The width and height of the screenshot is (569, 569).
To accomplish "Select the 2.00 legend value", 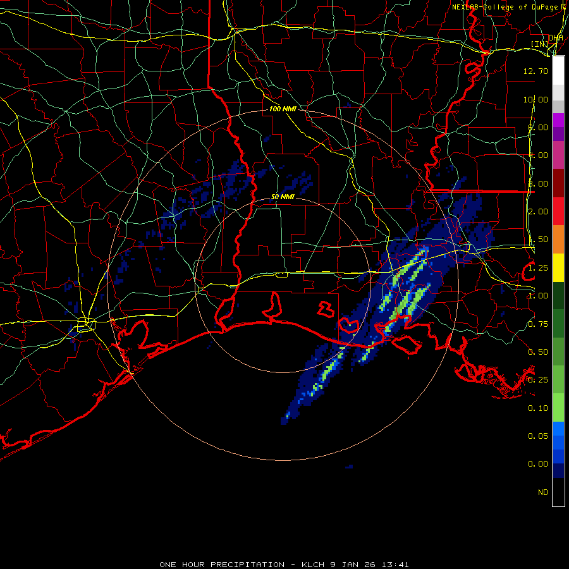I will pyautogui.click(x=538, y=212).
